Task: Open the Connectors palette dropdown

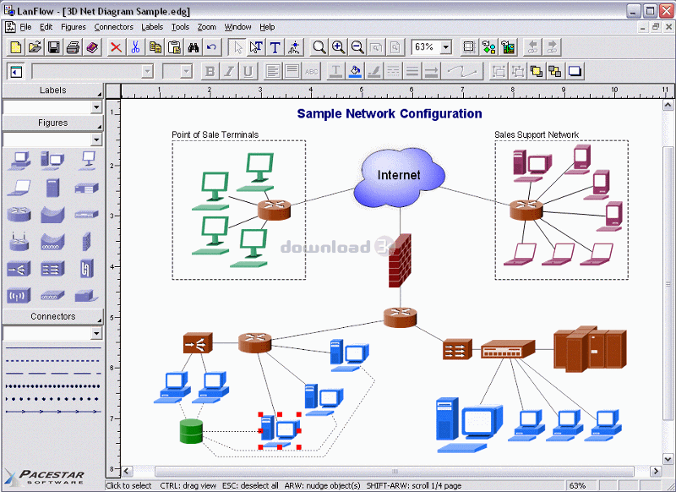Action: click(x=96, y=333)
